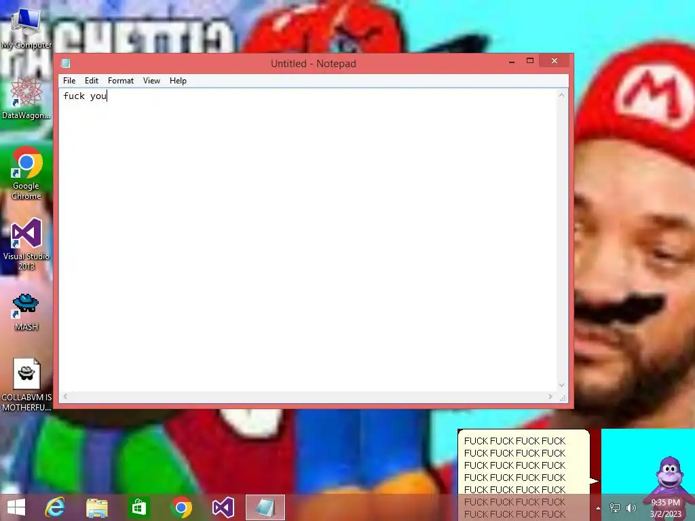The height and width of the screenshot is (521, 695).
Task: Click the network icon in the system tray
Action: point(615,507)
